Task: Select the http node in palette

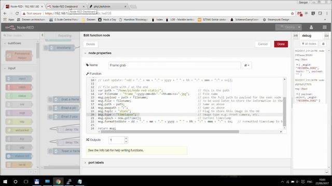Action: [x=19, y=122]
